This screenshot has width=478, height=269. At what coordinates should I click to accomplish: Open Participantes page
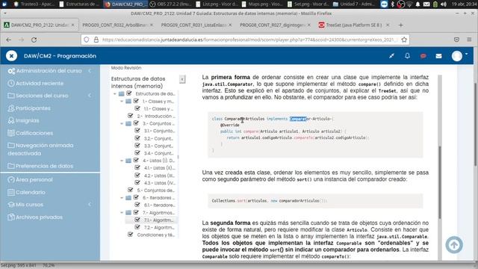pos(33,108)
